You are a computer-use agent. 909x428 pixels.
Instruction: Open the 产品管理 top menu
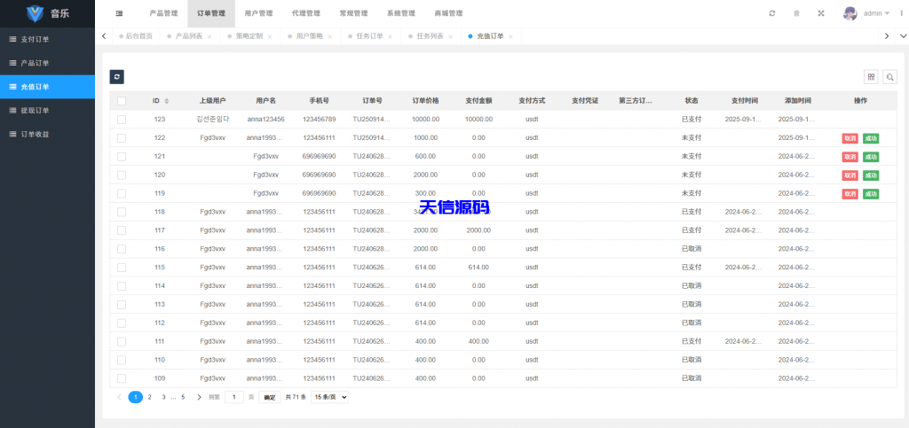coord(163,13)
